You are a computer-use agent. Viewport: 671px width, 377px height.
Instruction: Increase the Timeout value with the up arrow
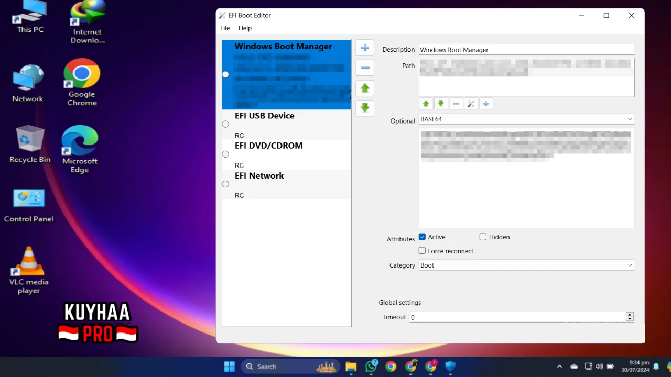pyautogui.click(x=630, y=315)
